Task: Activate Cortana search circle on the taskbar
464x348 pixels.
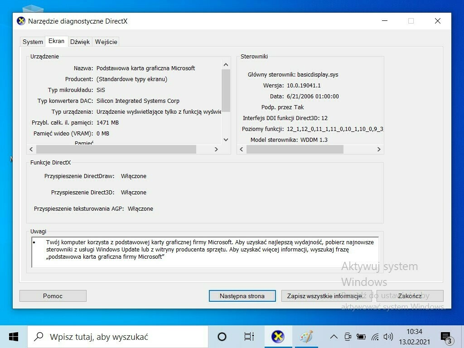Action: click(x=222, y=336)
